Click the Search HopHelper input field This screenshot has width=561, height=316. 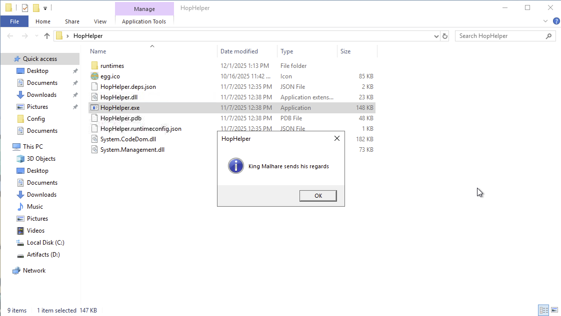click(500, 36)
